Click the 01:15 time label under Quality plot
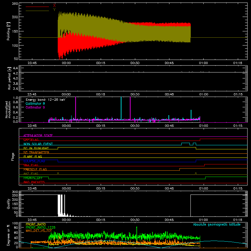This screenshot has height=251, width=251. 238,220
